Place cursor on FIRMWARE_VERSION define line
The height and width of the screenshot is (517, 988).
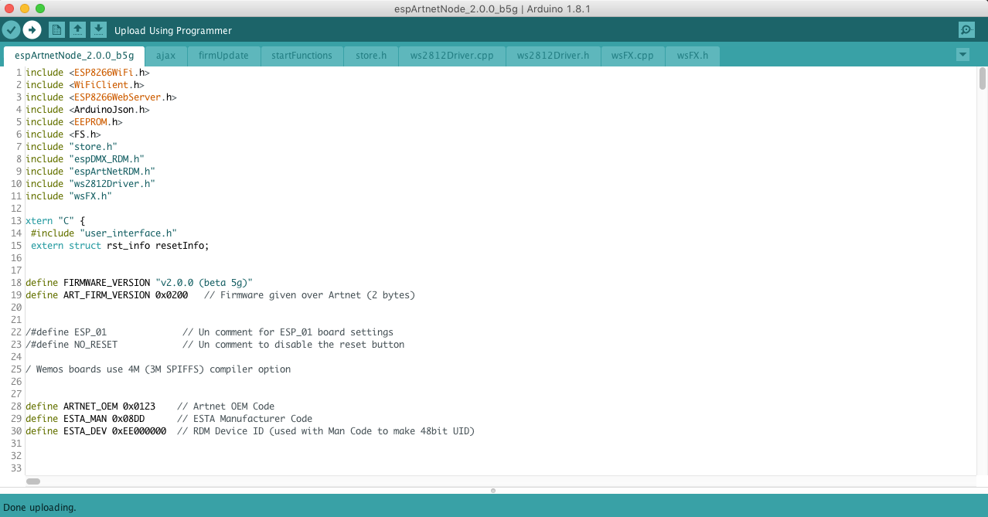click(x=139, y=283)
